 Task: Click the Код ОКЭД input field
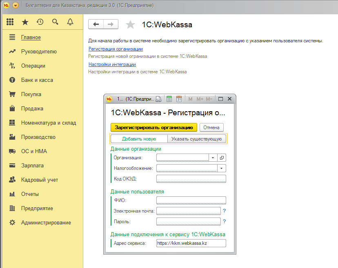[x=191, y=179]
